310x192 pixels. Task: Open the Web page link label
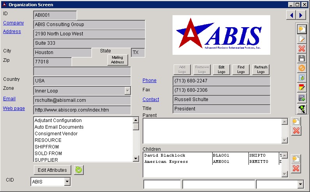(14, 108)
